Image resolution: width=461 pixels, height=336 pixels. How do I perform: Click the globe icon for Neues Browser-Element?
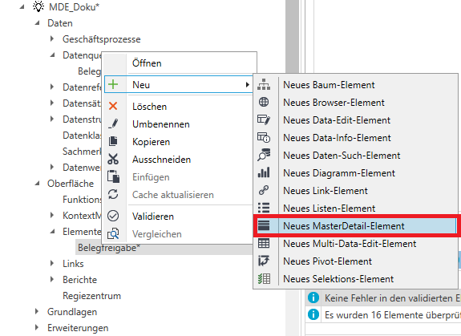[x=264, y=102]
